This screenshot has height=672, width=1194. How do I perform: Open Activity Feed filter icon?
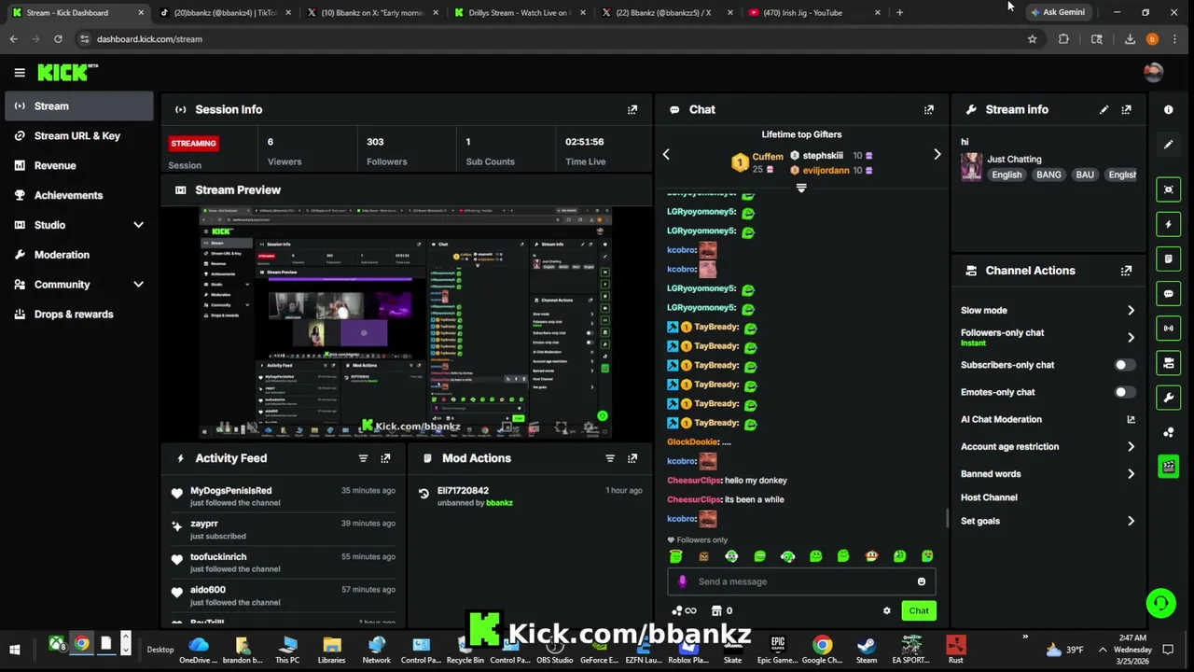[363, 458]
